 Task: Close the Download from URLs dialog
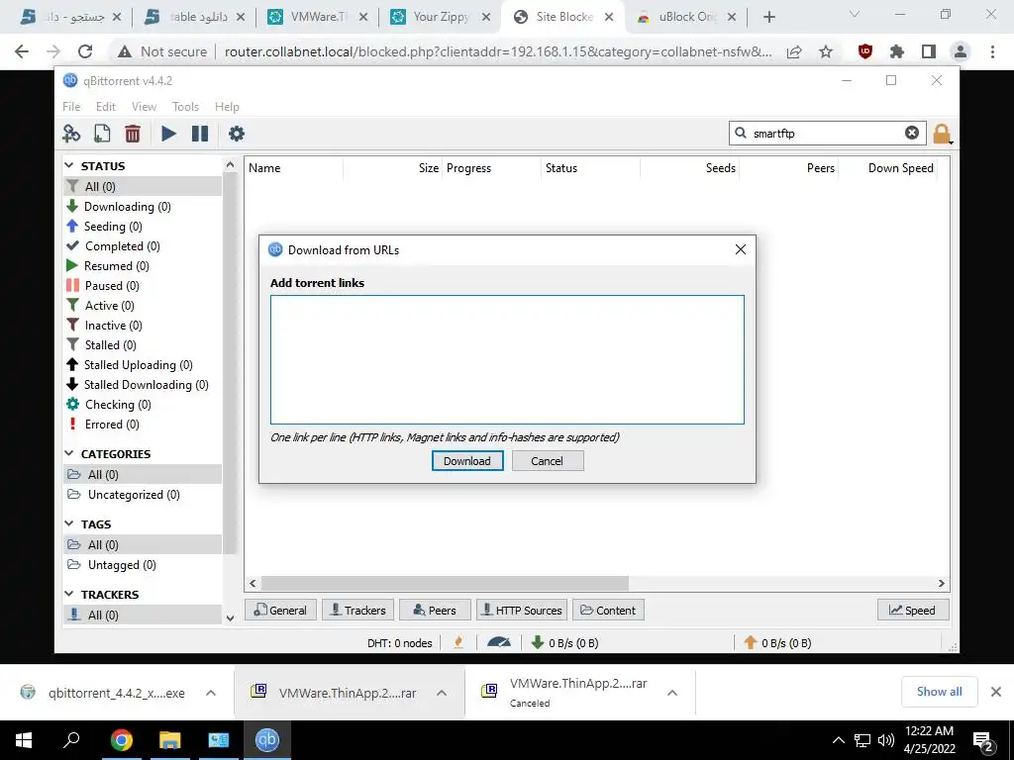[741, 249]
